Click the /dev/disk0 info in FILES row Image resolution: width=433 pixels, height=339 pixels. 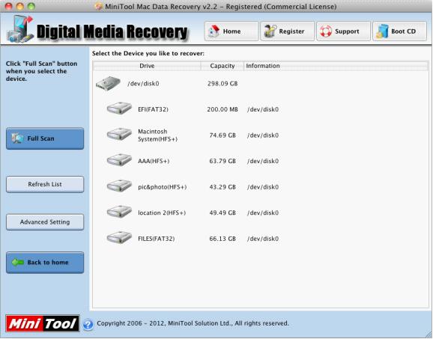(263, 239)
